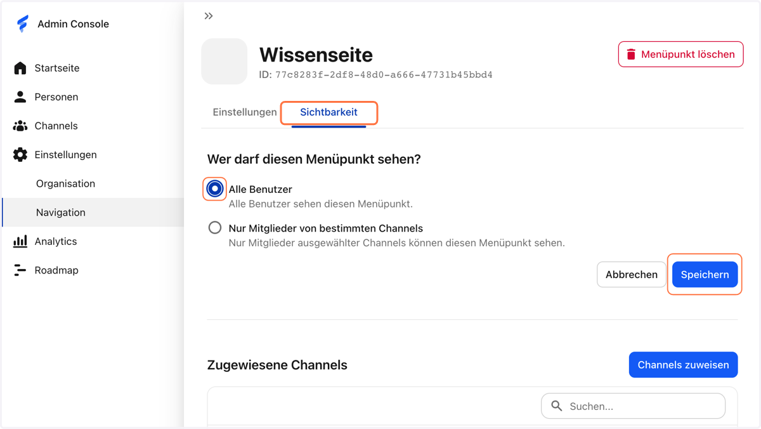Click the Channels group icon

(20, 126)
